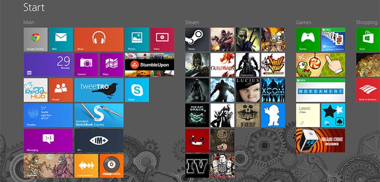Open the Maps tile
Screen dimensions: 380x182
[x=112, y=65]
